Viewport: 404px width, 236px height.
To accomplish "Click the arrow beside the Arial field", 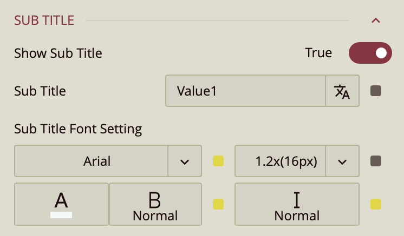I will (185, 161).
